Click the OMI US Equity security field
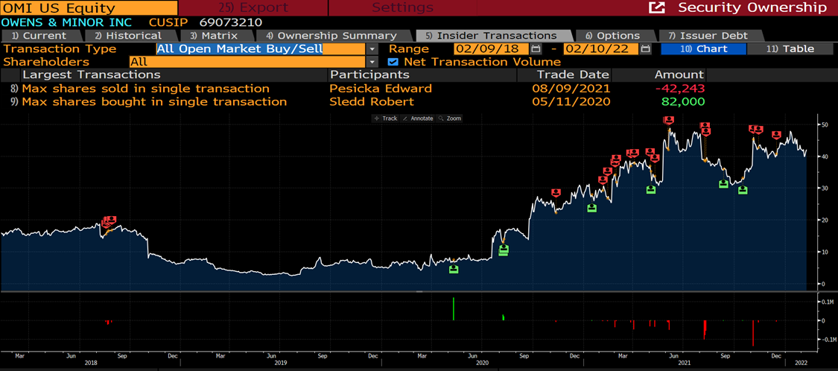Image resolution: width=838 pixels, height=371 pixels. click(89, 8)
